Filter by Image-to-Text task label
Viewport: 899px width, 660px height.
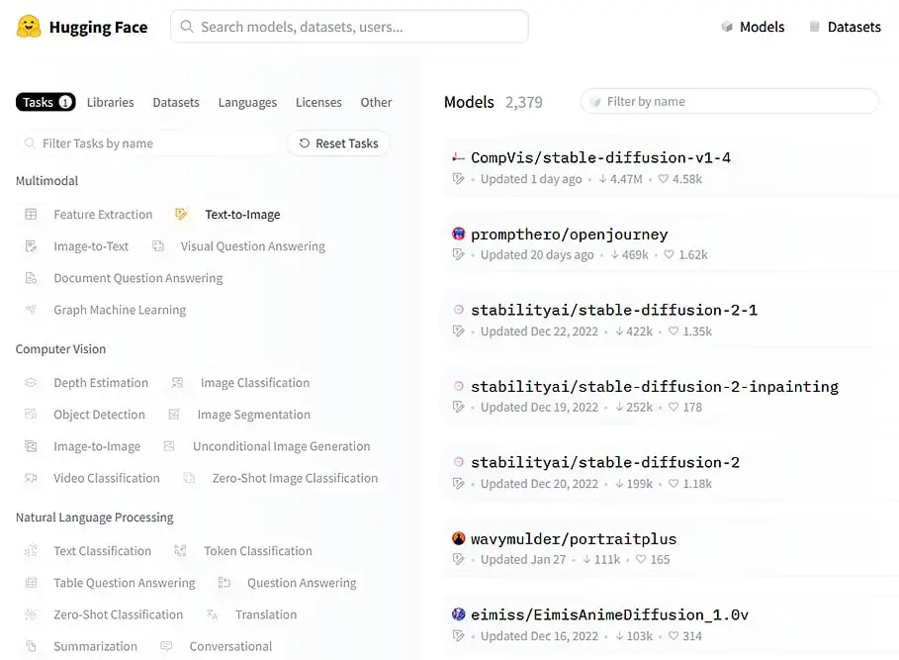coord(91,246)
